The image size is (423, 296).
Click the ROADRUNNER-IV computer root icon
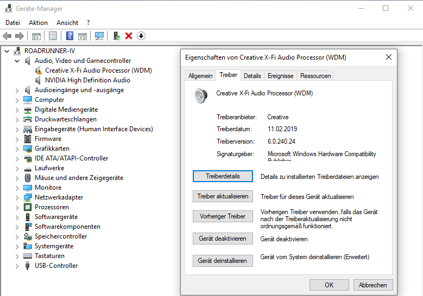pyautogui.click(x=17, y=51)
